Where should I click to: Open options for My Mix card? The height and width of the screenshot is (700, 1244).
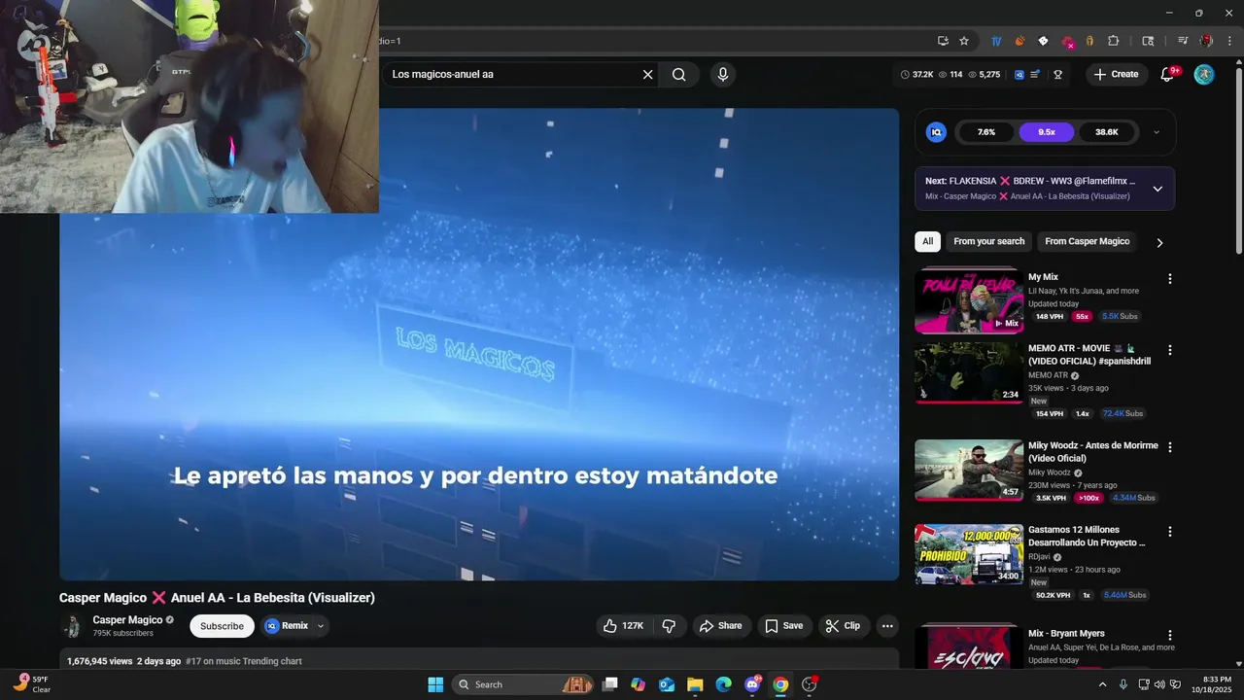pos(1170,279)
